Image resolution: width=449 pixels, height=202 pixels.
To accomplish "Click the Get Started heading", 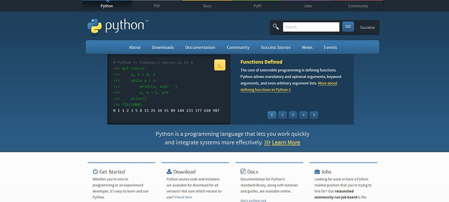I will click(x=112, y=172).
